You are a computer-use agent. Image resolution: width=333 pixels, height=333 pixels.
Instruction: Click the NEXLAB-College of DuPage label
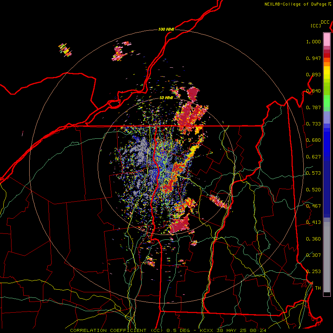pos(296,4)
